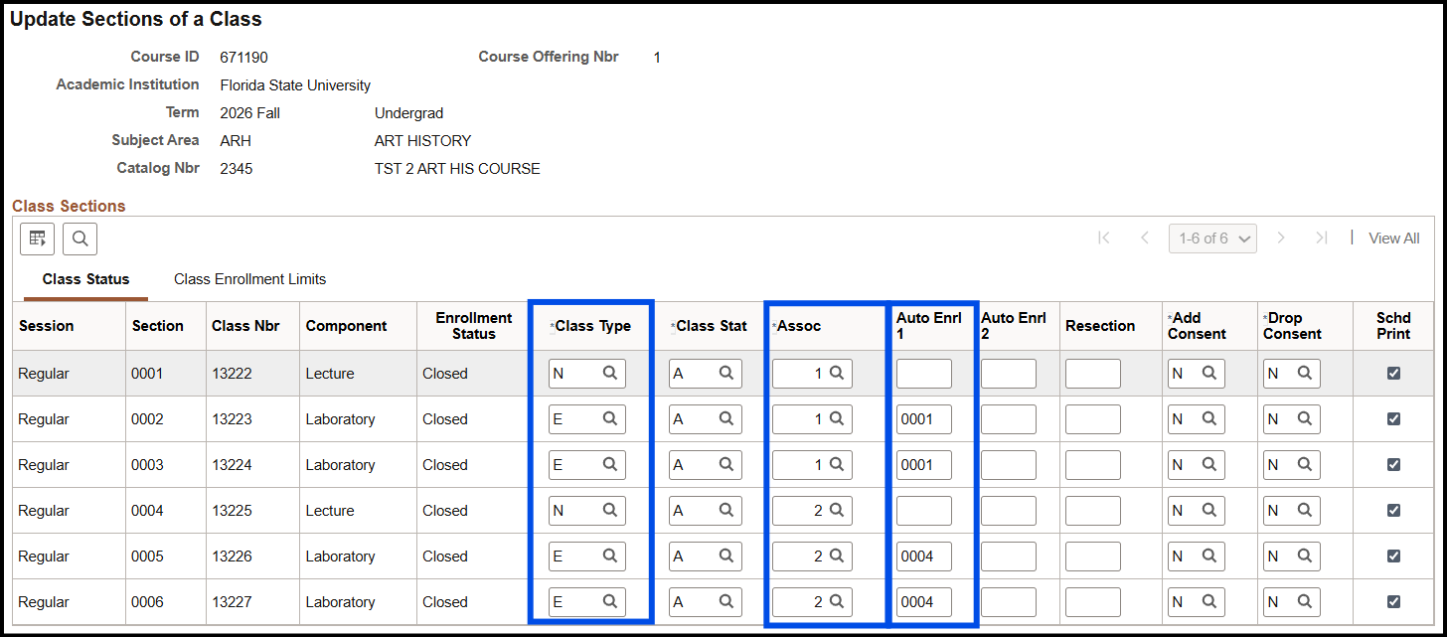Image resolution: width=1447 pixels, height=637 pixels.
Task: Open Assoc lookup for section 0003
Action: [837, 465]
